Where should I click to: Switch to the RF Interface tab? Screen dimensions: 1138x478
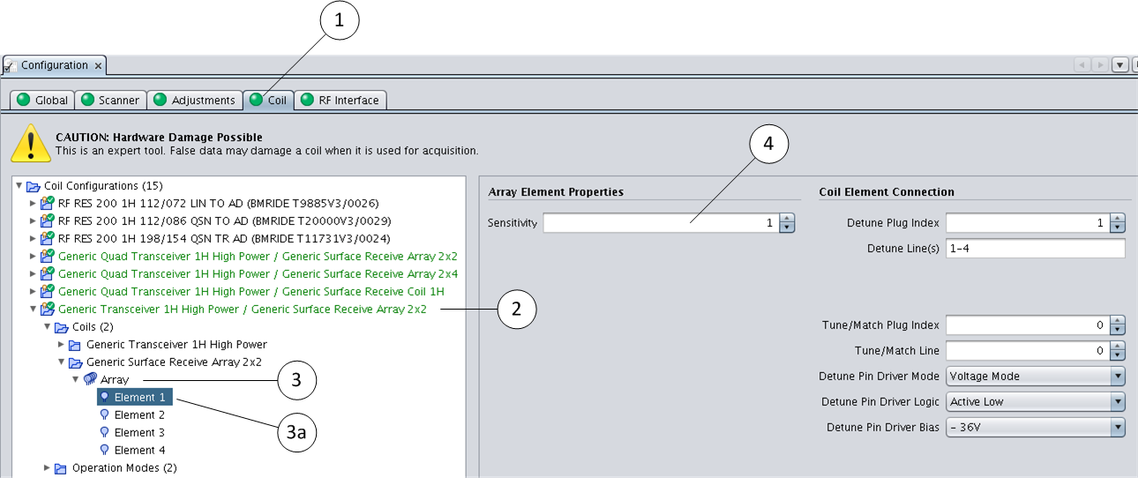point(340,100)
